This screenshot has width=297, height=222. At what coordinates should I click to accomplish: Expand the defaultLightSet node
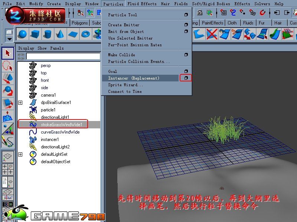[20, 154]
